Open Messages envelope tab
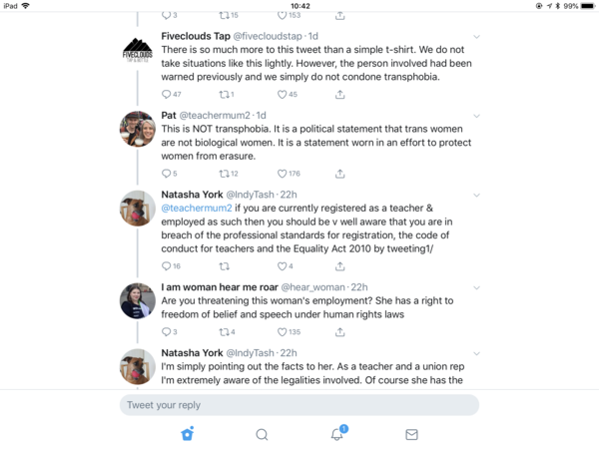This screenshot has width=599, height=449. pyautogui.click(x=411, y=434)
